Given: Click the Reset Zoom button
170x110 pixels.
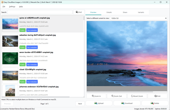Looking at the screenshot, I should pyautogui.click(x=137, y=96).
